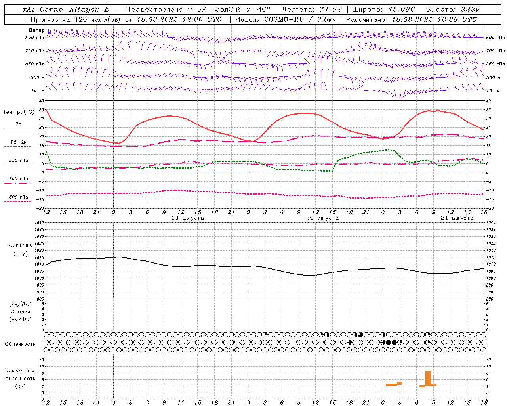Click the elevation text Высота: 323м
The width and height of the screenshot is (507, 406).
(453, 10)
